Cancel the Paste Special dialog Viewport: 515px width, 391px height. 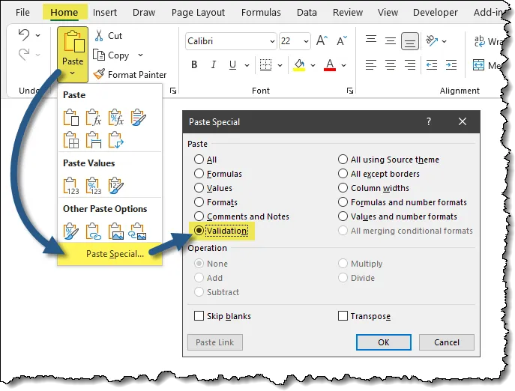[x=445, y=342]
